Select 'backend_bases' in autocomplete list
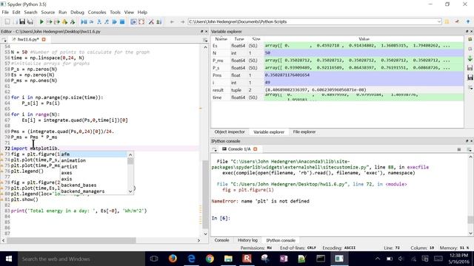Viewport: 474px width, 266px height. coord(93,185)
